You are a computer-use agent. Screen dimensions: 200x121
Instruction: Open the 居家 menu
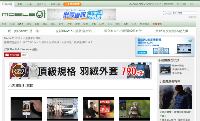click(102, 24)
